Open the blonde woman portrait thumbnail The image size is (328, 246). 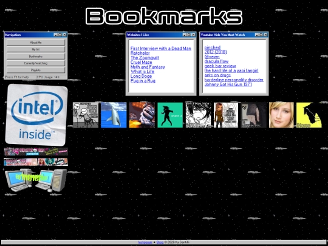[281, 115]
